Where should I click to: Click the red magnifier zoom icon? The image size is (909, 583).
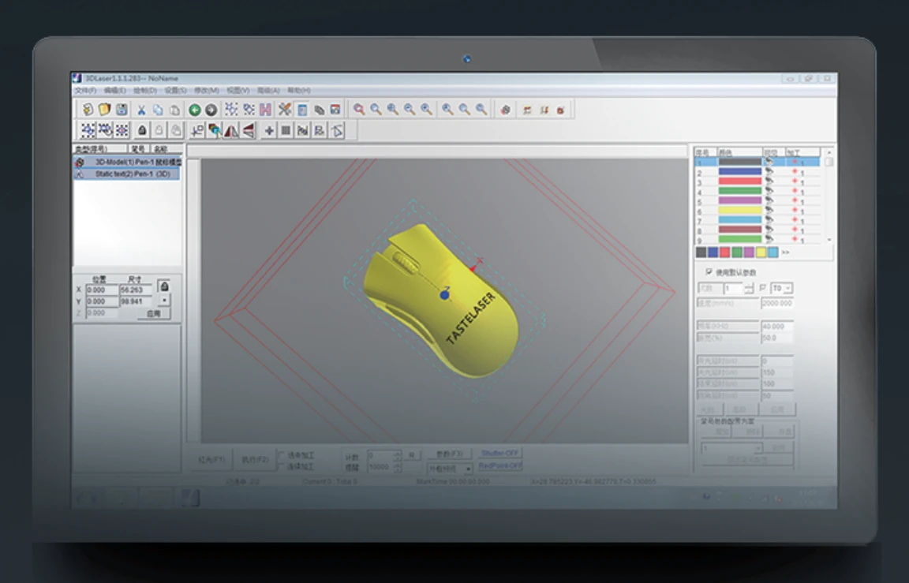(x=360, y=109)
